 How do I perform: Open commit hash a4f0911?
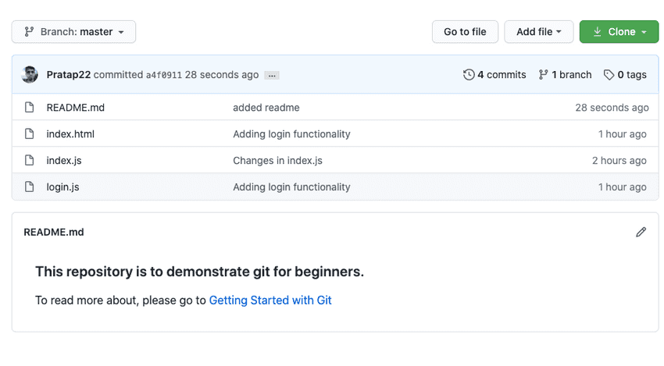pos(164,76)
